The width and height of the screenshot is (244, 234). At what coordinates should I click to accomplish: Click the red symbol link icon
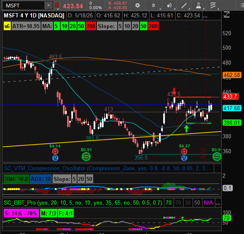point(57,5)
